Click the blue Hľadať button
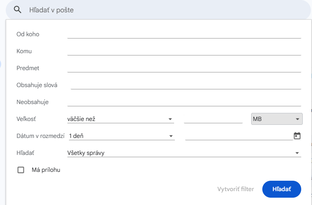This screenshot has height=205, width=312. tap(282, 189)
